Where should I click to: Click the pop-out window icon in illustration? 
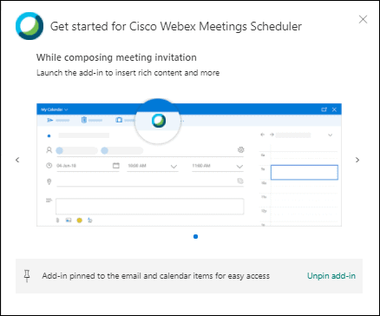(324, 109)
